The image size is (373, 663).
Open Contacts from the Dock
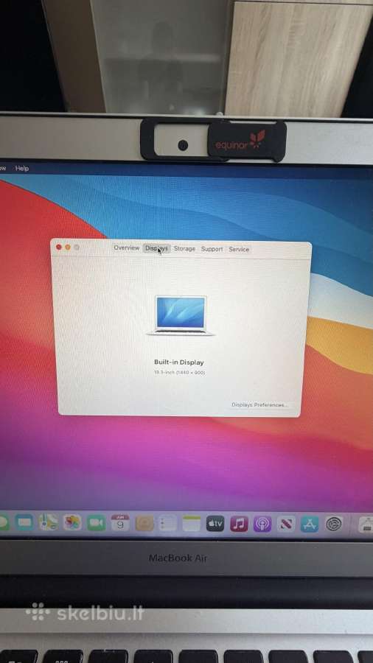tap(144, 524)
